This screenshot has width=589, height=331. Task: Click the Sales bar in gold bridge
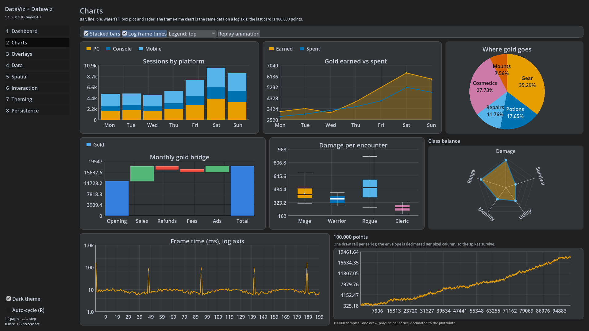142,173
